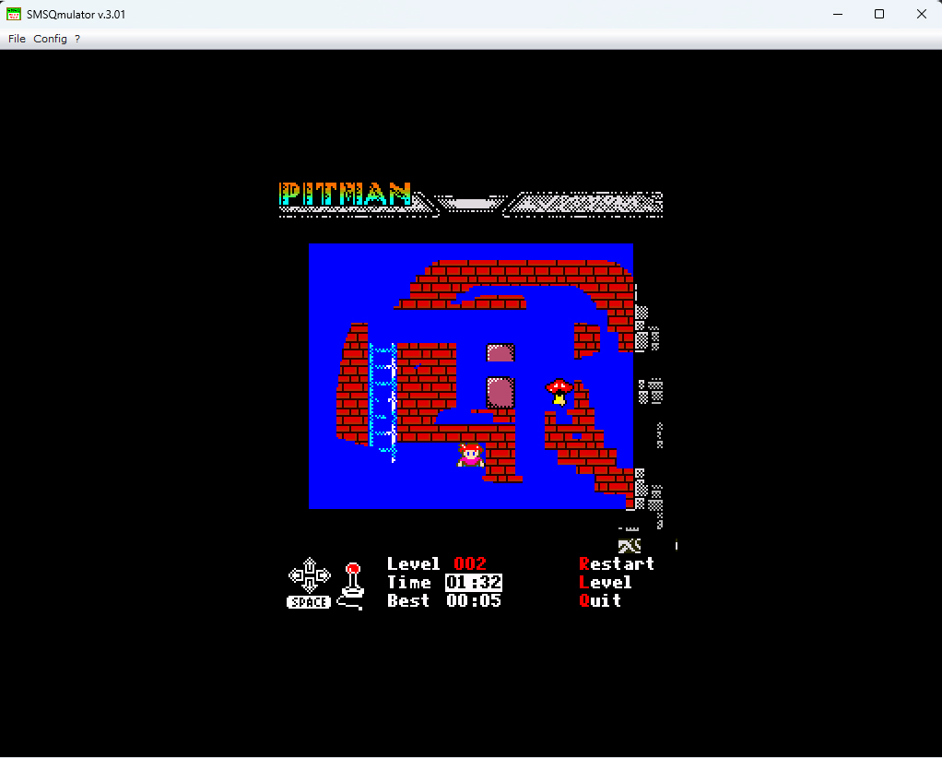Viewport: 942px width, 758px height.
Task: Click the Time label
Action: [409, 583]
